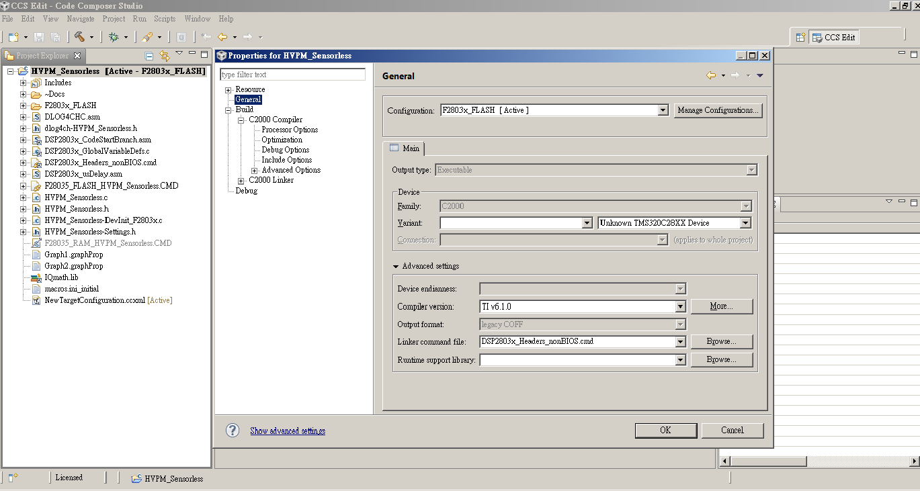Collapse the Build node in properties tree
The width and height of the screenshot is (920, 491).
tap(228, 110)
